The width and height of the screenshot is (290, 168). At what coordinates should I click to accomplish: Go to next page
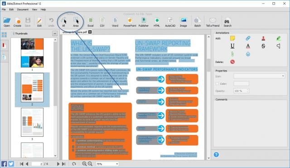pos(58,164)
